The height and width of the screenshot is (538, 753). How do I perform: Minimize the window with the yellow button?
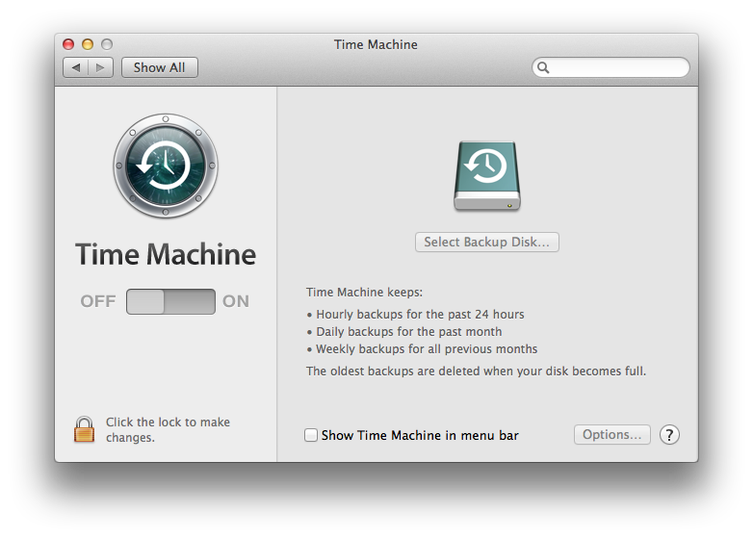(x=88, y=44)
